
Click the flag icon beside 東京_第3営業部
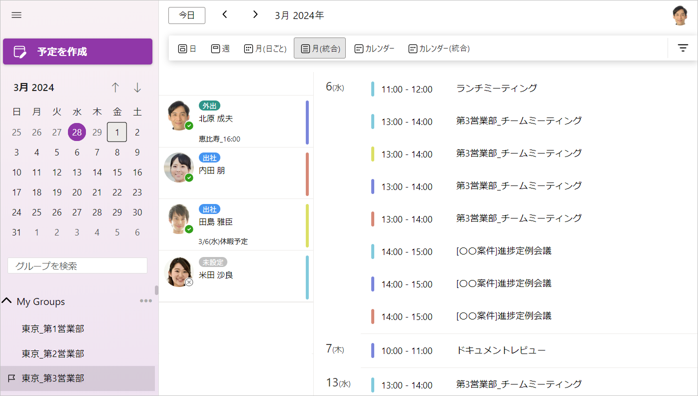pos(11,378)
